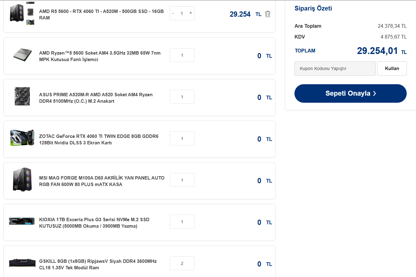Click the AMD Ryzen 5 5600 processor thumbnail
Screen dimensions: 416x277
click(22, 55)
